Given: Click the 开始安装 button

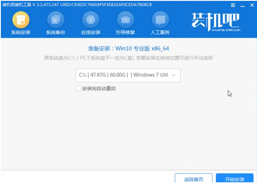Looking at the screenshot, I should tap(235, 179).
